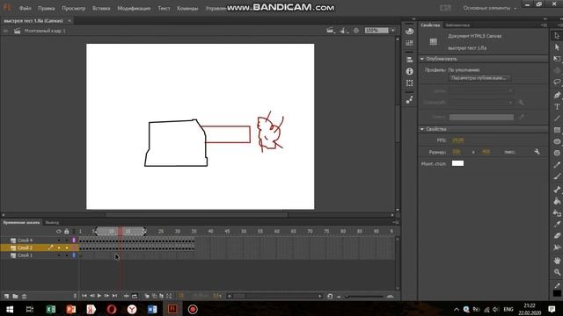Select the Zoom tool in tools panel
The height and width of the screenshot is (316, 563).
tap(557, 272)
